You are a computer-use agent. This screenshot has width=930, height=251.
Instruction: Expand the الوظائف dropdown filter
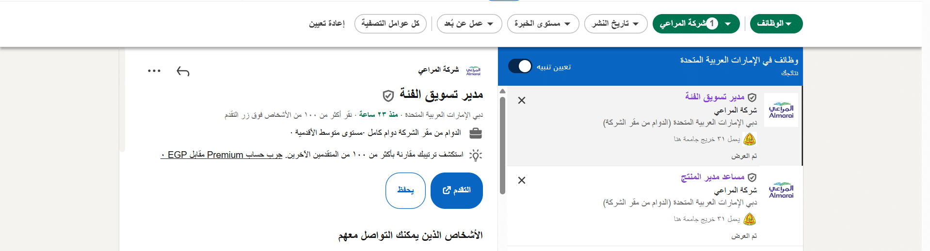coord(776,24)
